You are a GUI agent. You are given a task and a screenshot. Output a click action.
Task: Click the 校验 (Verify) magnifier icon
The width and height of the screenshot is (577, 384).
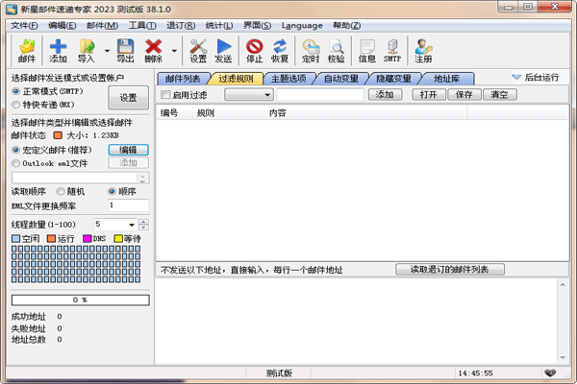coord(337,50)
